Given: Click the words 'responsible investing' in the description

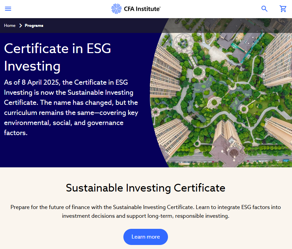Looking at the screenshot, I should click(x=204, y=216).
